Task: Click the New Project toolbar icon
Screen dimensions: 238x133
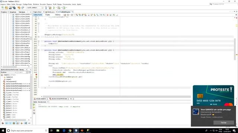Action: pos(6,8)
